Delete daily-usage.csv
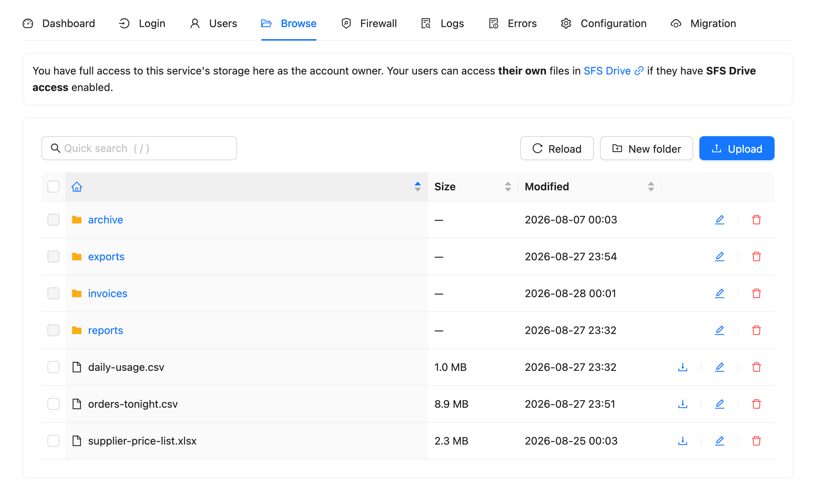 [x=757, y=367]
